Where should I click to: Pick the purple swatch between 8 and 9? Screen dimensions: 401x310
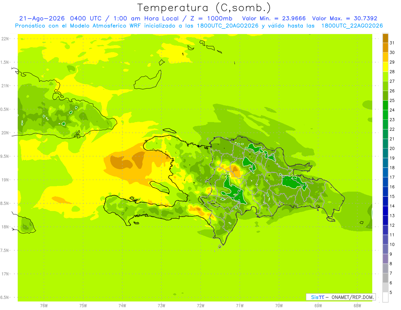[385, 259]
